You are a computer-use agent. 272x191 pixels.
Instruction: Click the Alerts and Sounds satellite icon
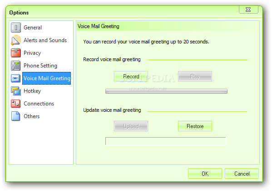click(16, 40)
